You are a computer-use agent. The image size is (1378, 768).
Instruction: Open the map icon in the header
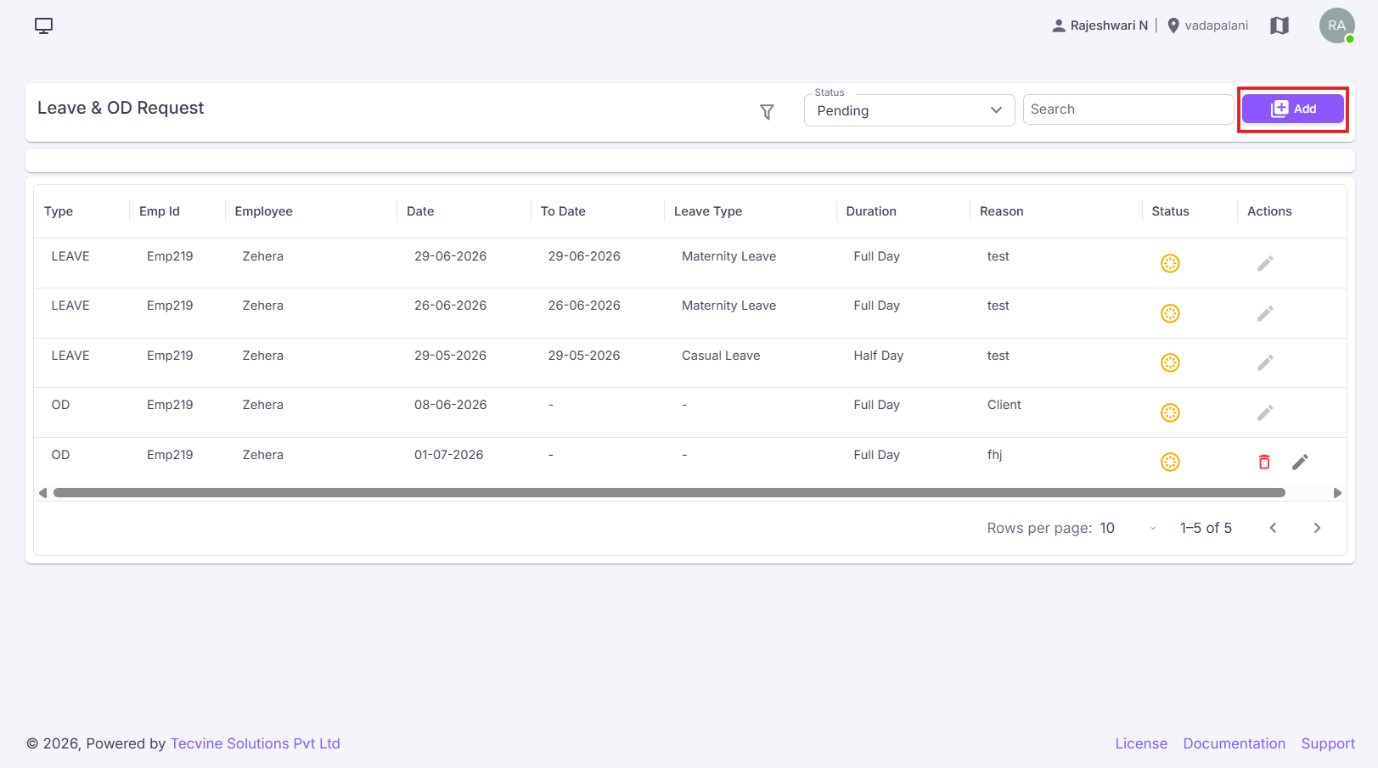(x=1280, y=25)
